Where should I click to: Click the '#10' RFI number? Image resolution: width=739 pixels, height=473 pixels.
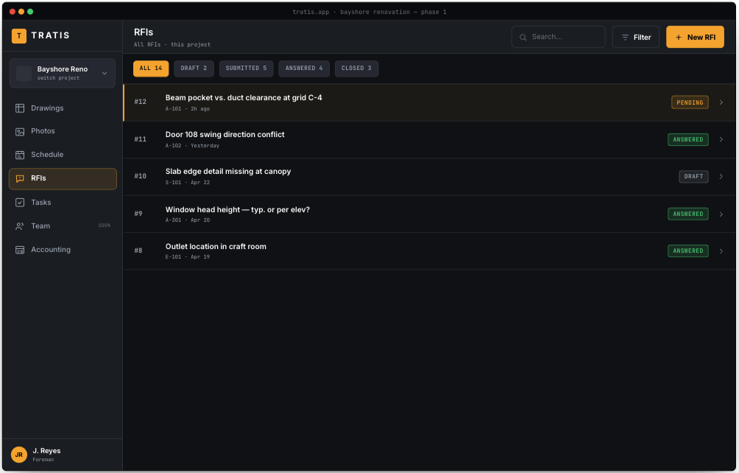pos(140,176)
